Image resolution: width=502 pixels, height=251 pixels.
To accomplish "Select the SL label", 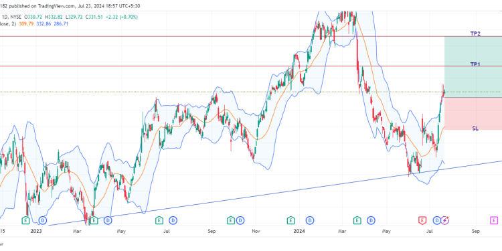I will click(475, 129).
